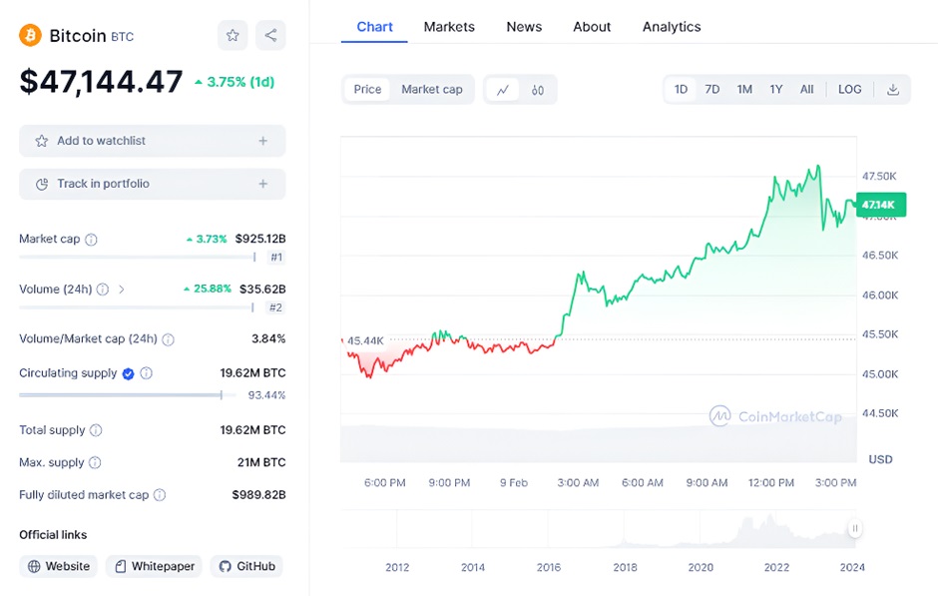
Task: Select the 7D time range
Action: pyautogui.click(x=712, y=89)
